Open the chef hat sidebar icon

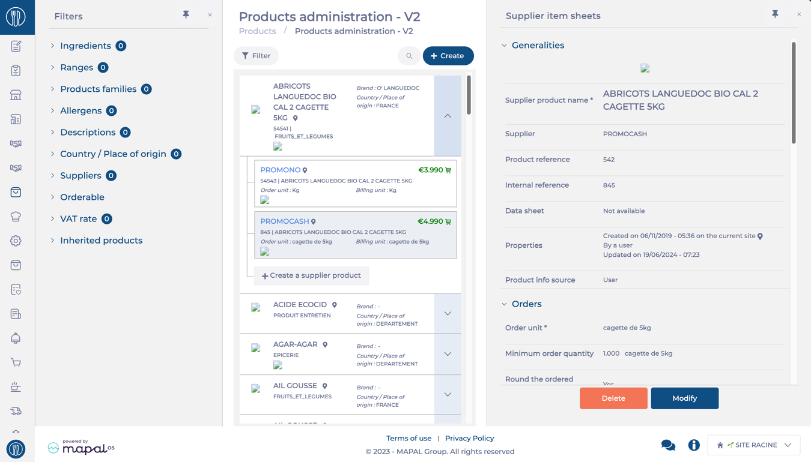16,217
